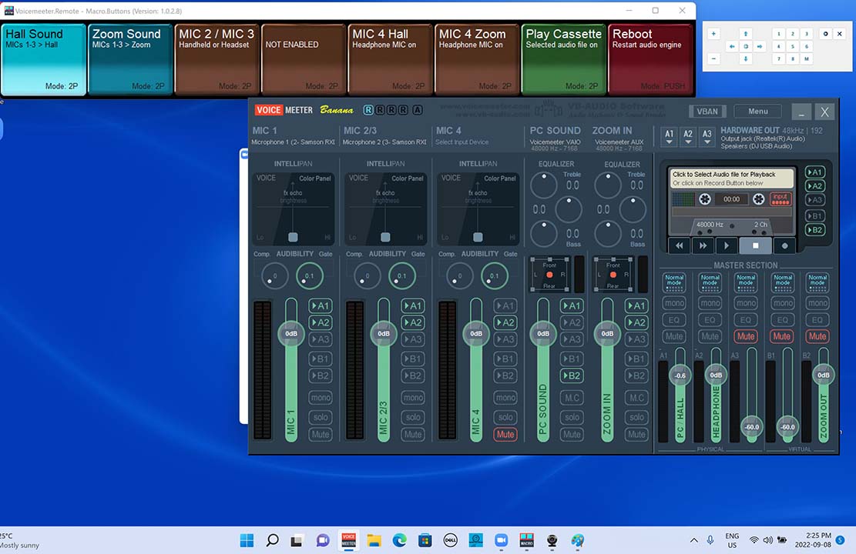Click the PC SOUND front/rear surround panner
Screen dimensions: 856x554
point(550,274)
